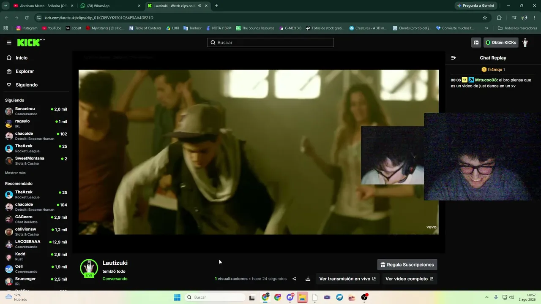This screenshot has height=304, width=541.
Task: Click the Obtén KICKs button
Action: pyautogui.click(x=501, y=43)
